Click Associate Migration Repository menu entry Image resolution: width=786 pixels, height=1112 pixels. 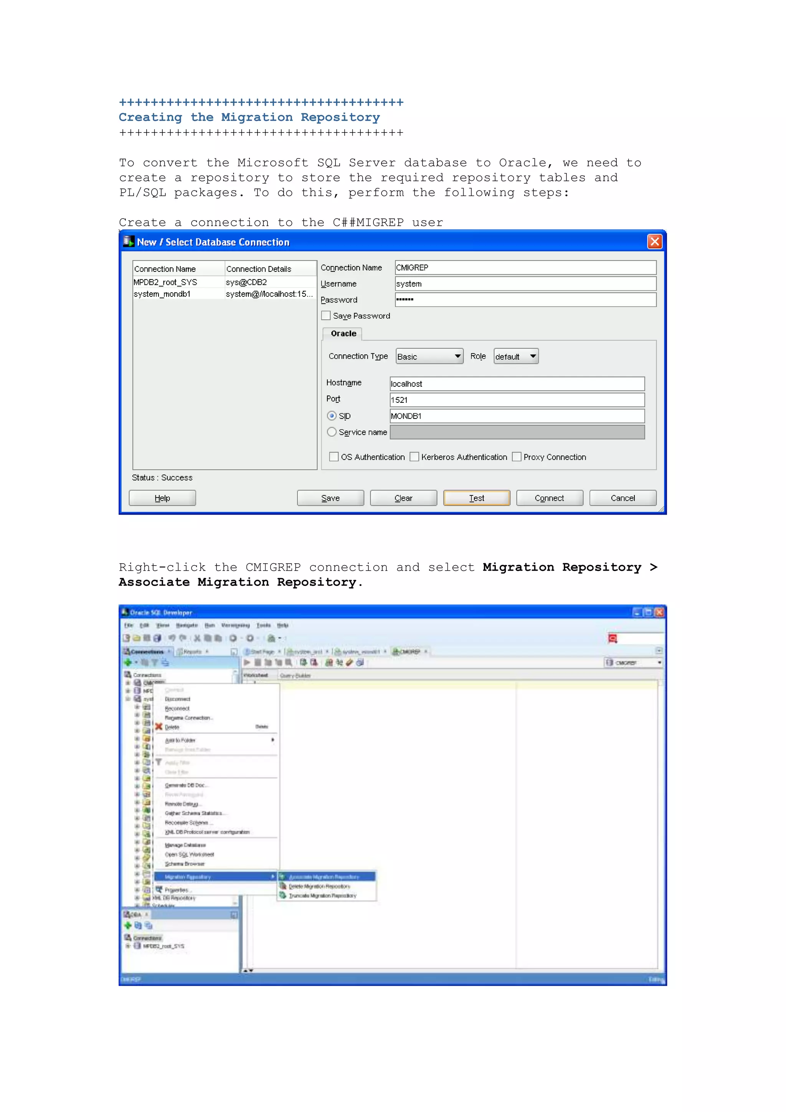[x=327, y=877]
